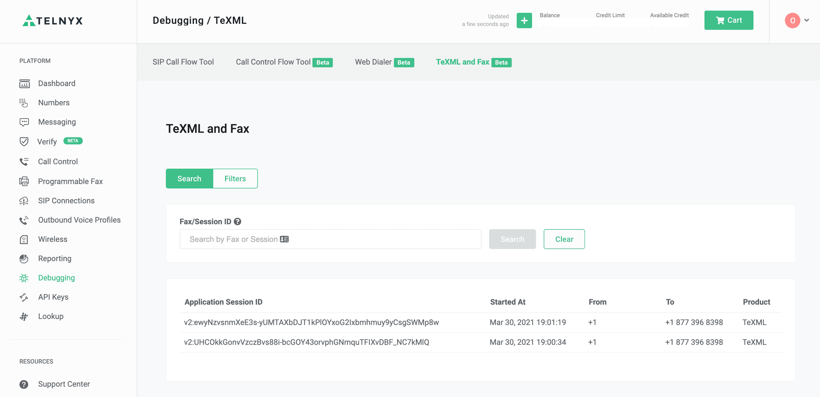Go to Call Control
Image resolution: width=820 pixels, height=397 pixels.
pyautogui.click(x=58, y=162)
